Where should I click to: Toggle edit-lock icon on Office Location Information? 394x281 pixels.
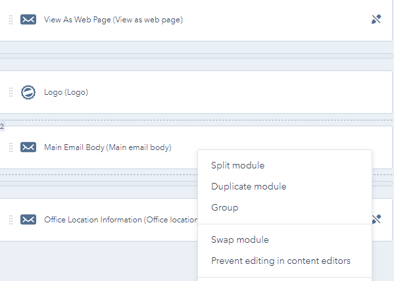377,219
